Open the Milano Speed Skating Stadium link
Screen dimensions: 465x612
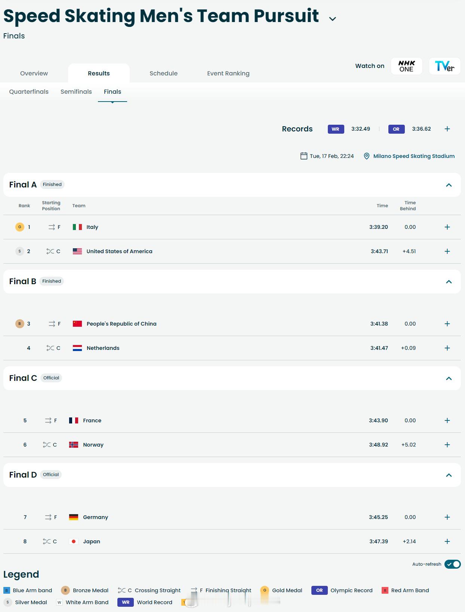click(x=414, y=156)
